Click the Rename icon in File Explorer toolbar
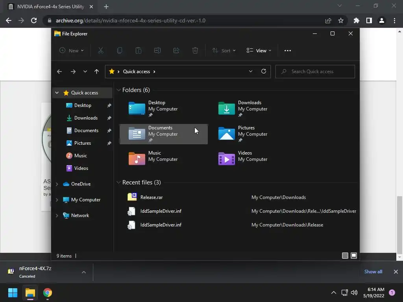Viewport: 403px width, 302px height. click(x=157, y=51)
